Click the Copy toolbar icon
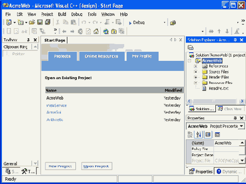246x184 pixels. (x=65, y=22)
